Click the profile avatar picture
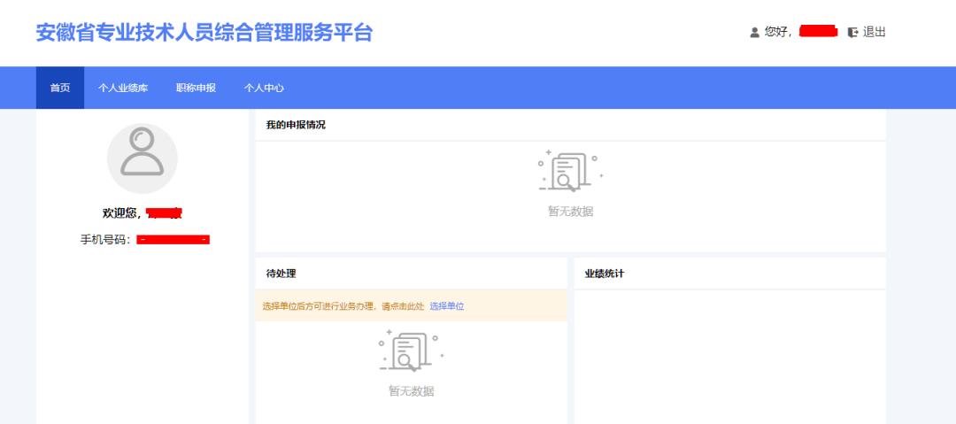956x424 pixels. (x=142, y=158)
